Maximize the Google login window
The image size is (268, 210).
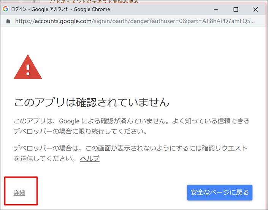236,9
